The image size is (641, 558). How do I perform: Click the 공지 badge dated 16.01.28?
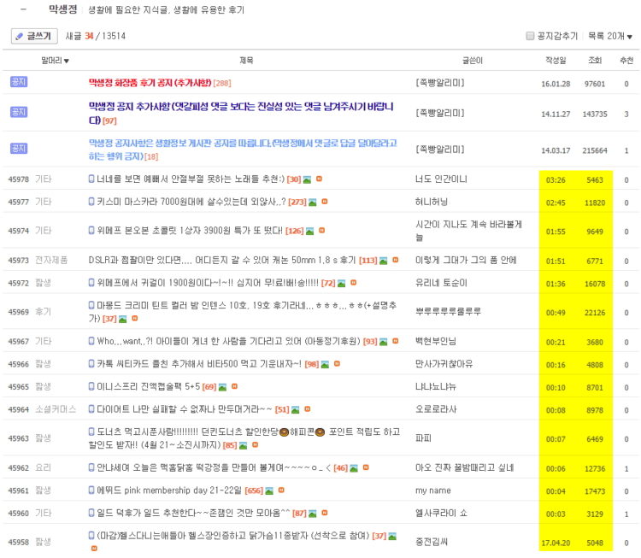[19, 82]
